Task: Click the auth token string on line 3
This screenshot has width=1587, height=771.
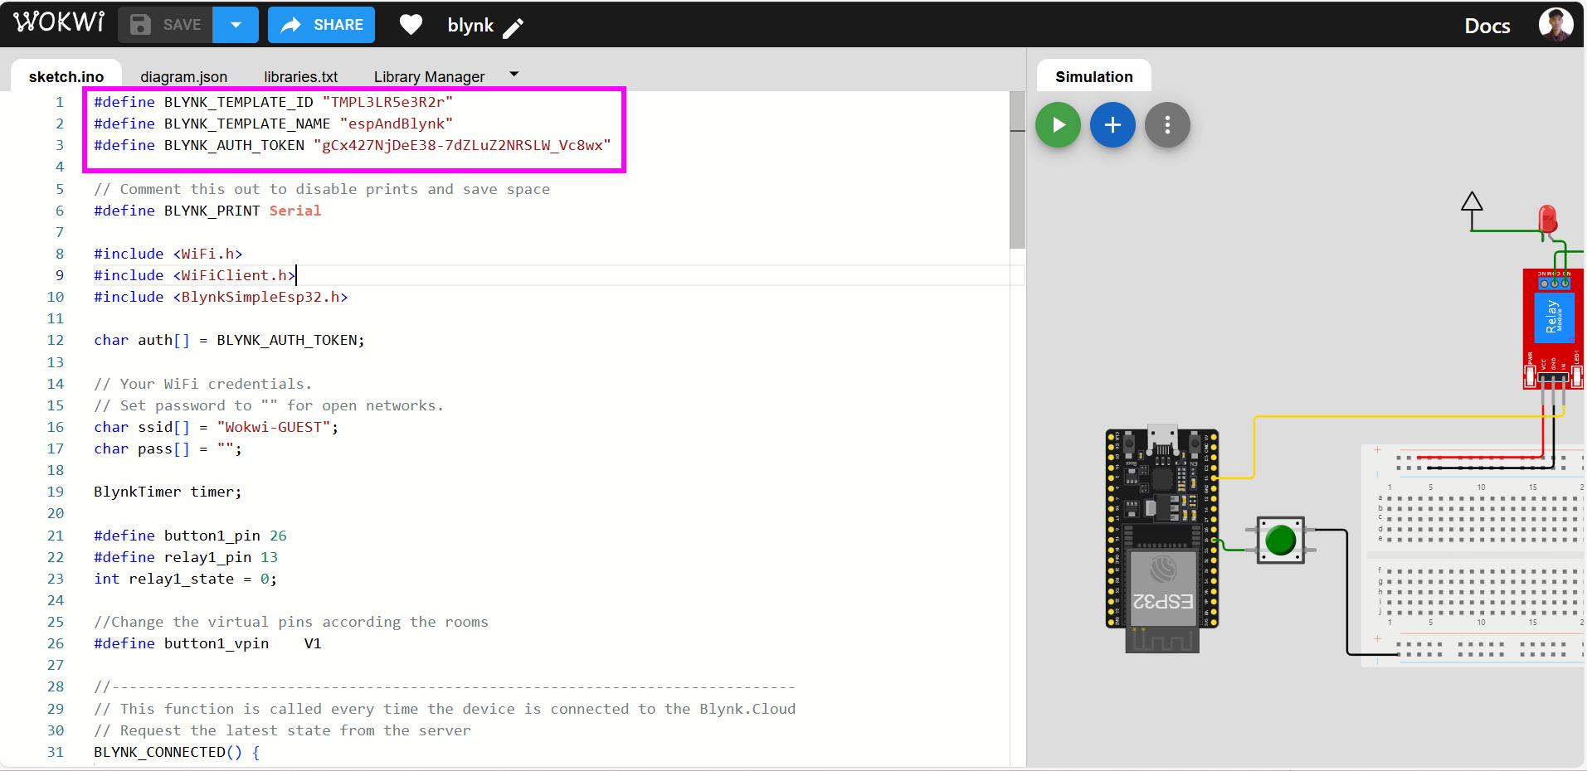Action: (462, 145)
